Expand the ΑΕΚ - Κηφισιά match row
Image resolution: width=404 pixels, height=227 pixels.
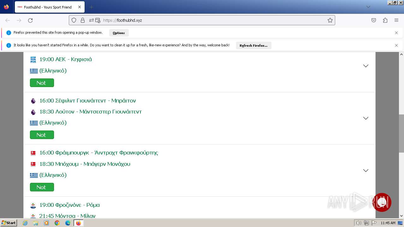366,66
